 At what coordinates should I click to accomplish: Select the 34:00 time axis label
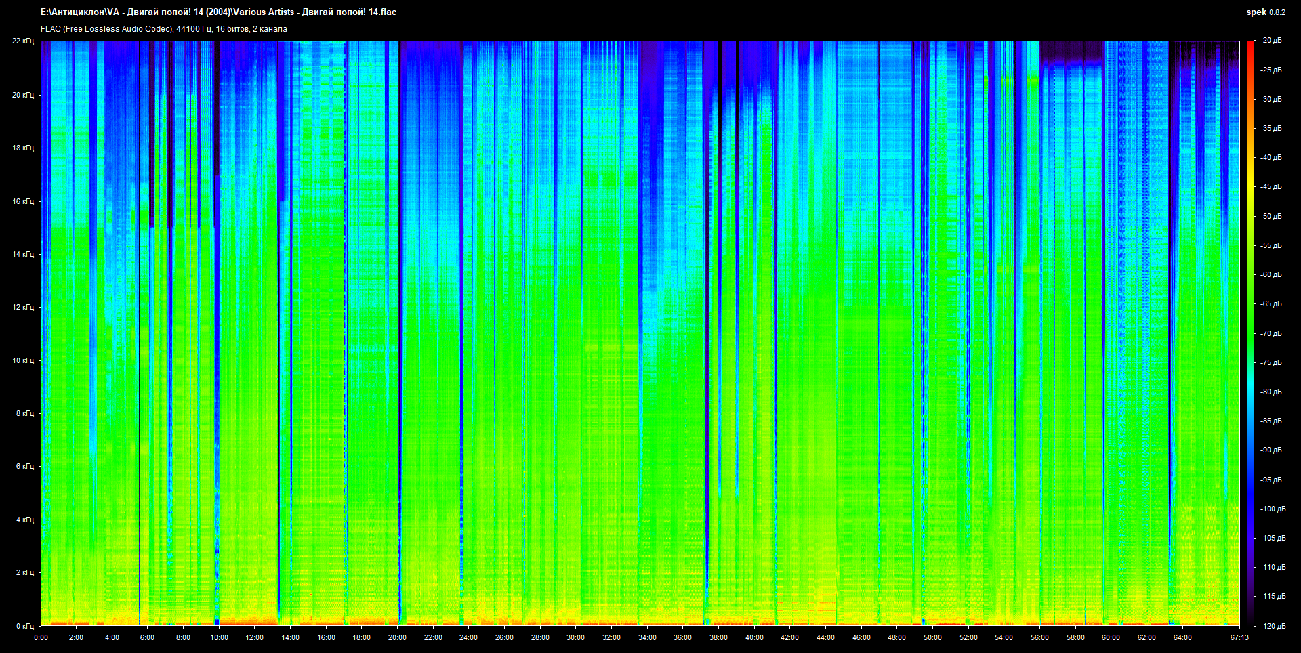tap(647, 637)
